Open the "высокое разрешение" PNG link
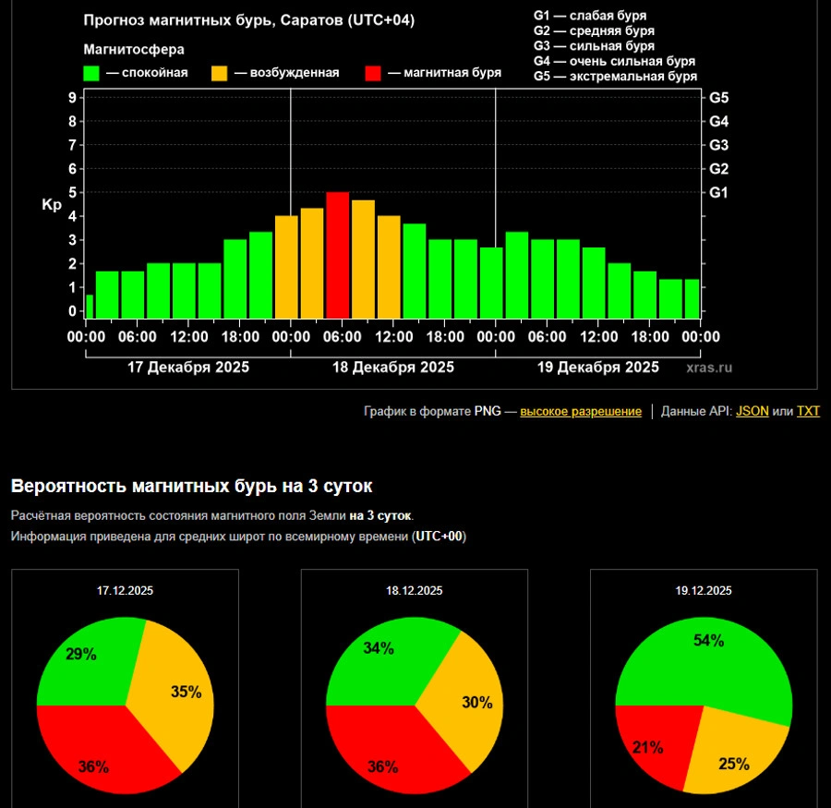The height and width of the screenshot is (808, 831). (580, 411)
